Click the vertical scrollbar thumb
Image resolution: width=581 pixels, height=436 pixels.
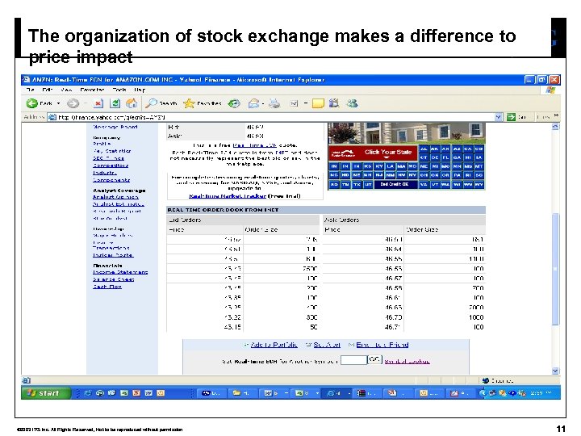pyautogui.click(x=555, y=269)
